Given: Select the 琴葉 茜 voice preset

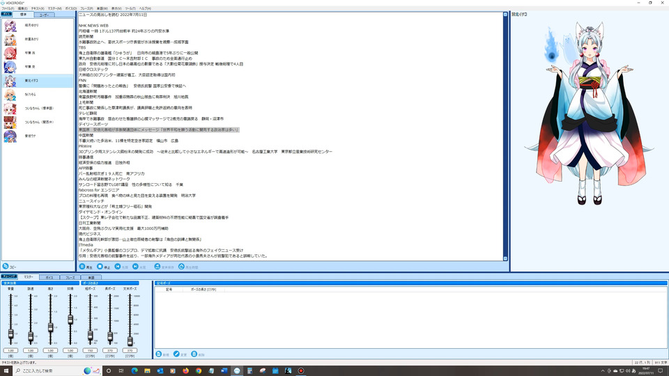Looking at the screenshot, I should pyautogui.click(x=38, y=53).
